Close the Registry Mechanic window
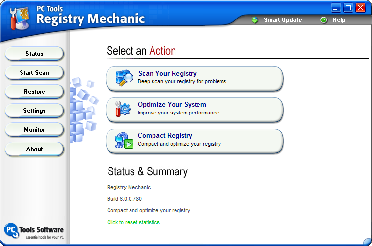The image size is (372, 246). click(360, 7)
